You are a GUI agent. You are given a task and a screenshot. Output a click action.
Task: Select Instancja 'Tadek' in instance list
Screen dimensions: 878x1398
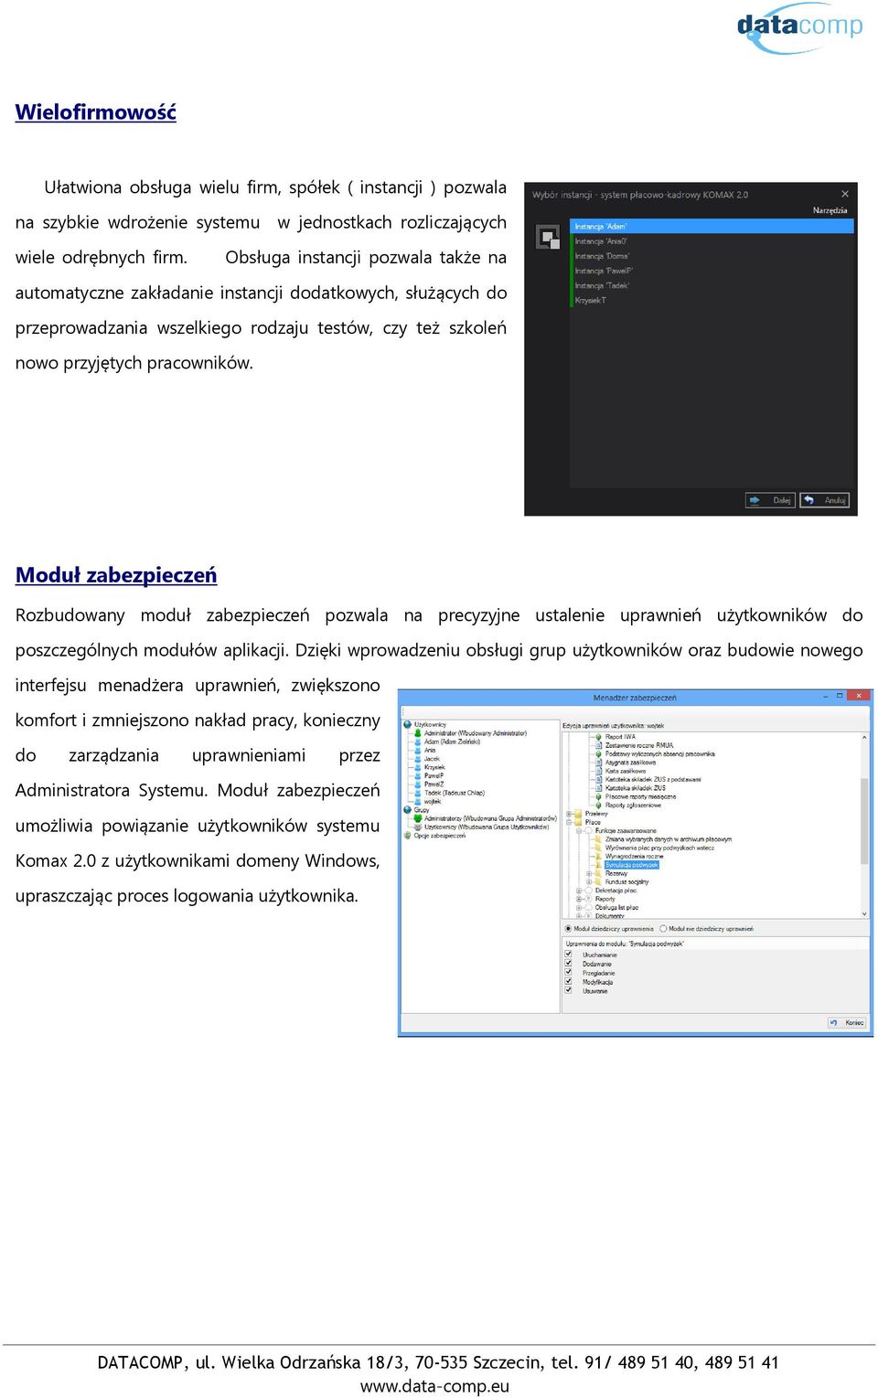click(x=712, y=285)
